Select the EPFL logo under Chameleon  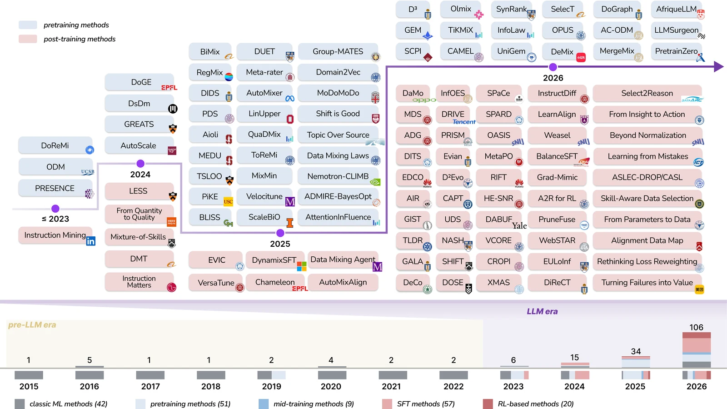click(300, 289)
